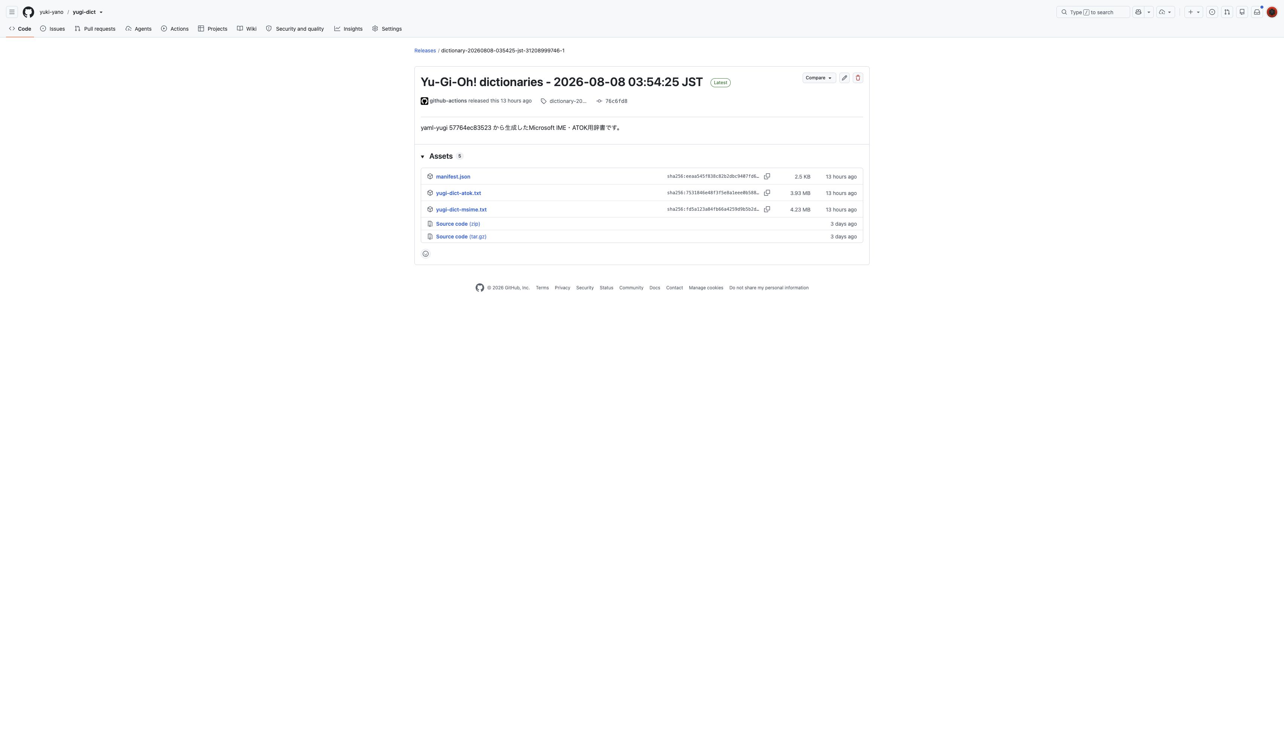The width and height of the screenshot is (1284, 731).
Task: Copy sha256 of yugi-dict-msime.txt
Action: point(767,209)
